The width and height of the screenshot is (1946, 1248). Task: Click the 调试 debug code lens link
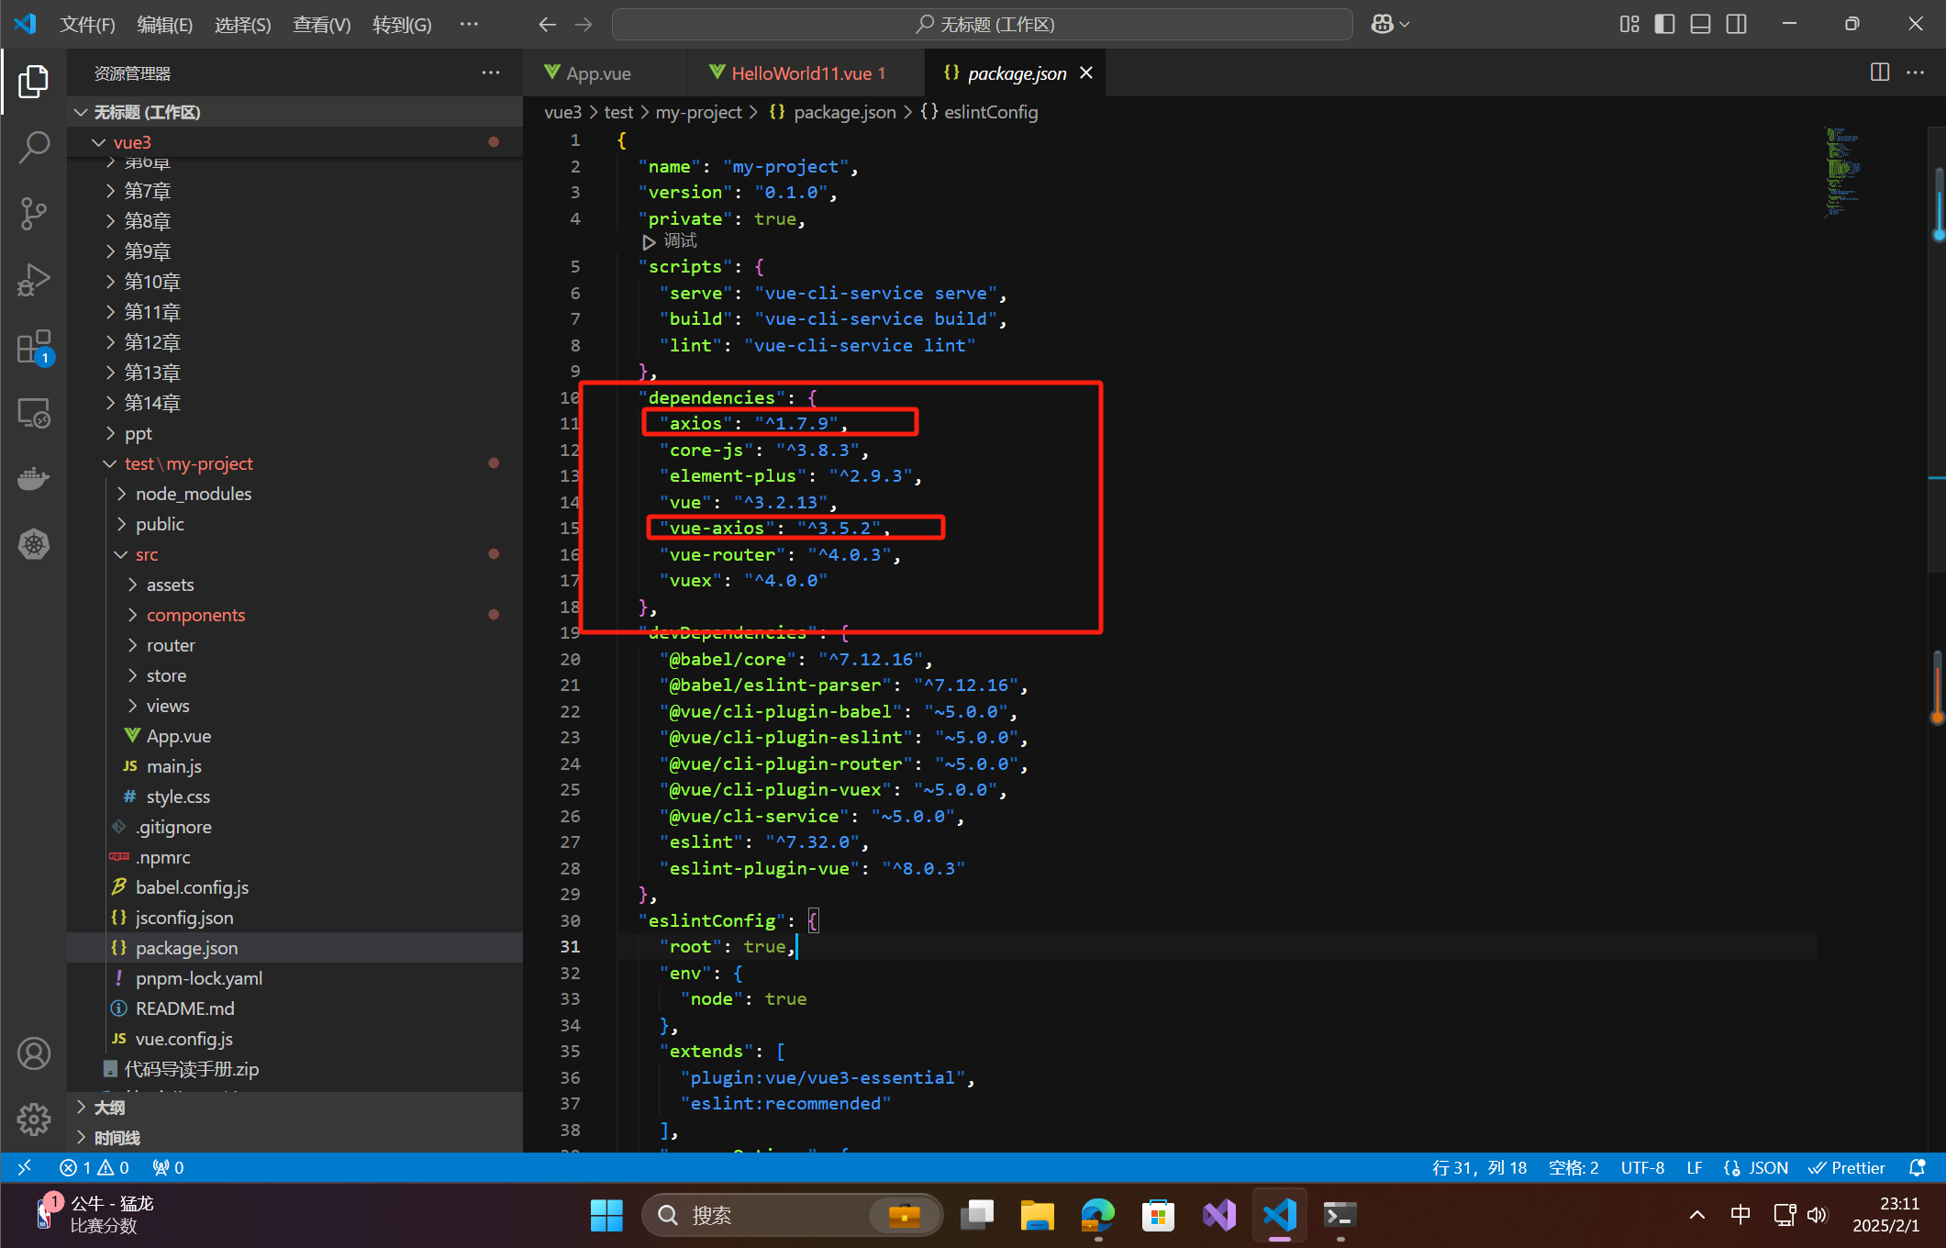click(x=680, y=241)
